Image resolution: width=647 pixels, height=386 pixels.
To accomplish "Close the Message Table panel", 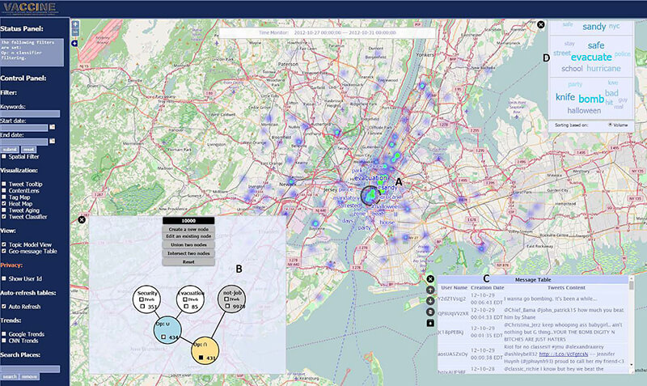I will pos(431,279).
